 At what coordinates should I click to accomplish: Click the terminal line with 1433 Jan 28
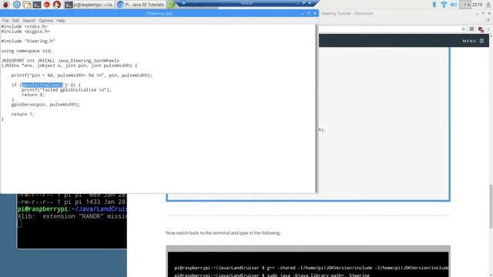72,202
